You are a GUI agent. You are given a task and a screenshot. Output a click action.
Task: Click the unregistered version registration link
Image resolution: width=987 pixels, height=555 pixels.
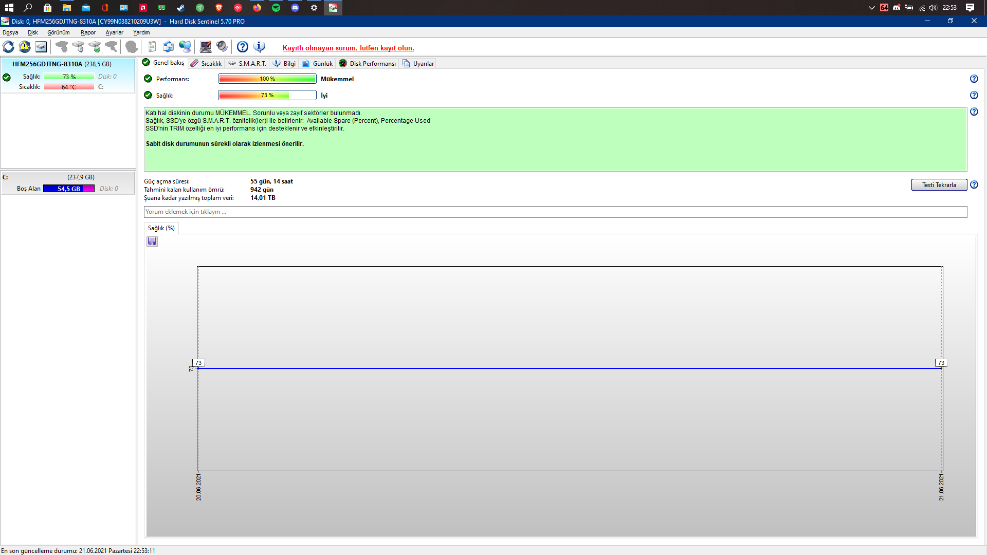pyautogui.click(x=348, y=48)
